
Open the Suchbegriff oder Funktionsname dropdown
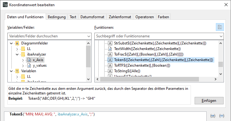(x=221, y=36)
